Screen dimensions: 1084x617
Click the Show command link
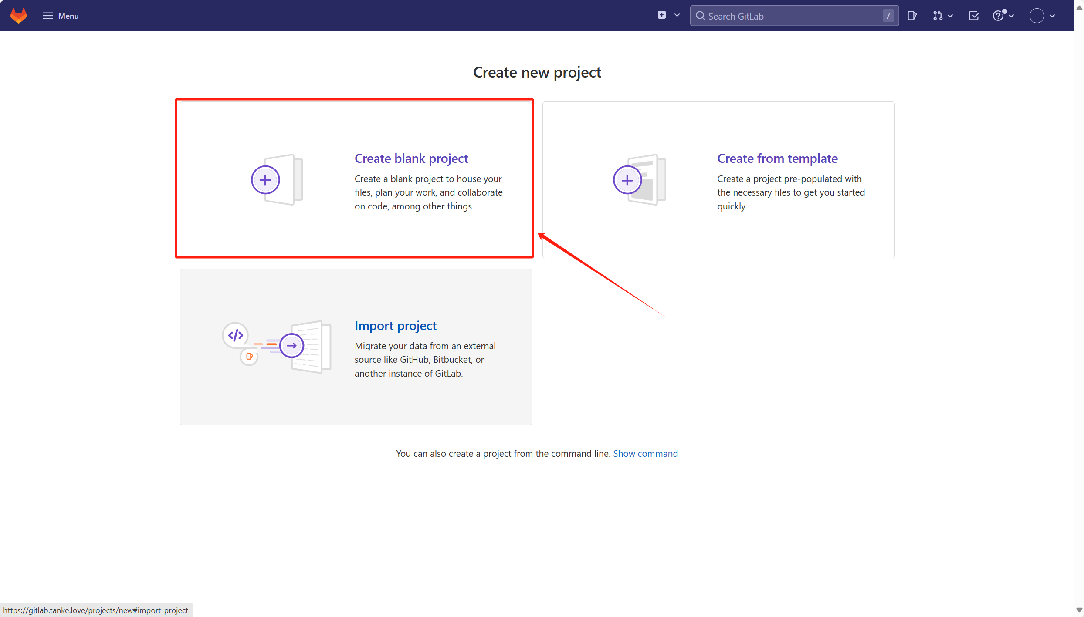click(645, 454)
